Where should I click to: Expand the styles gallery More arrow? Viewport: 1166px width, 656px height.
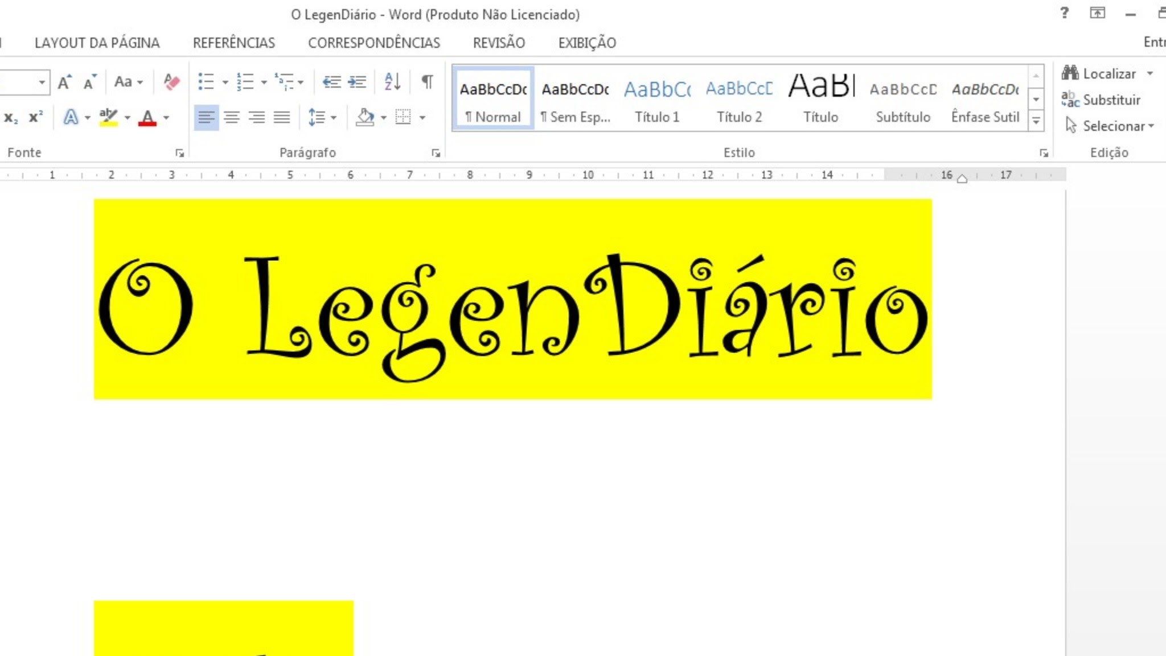(1036, 121)
